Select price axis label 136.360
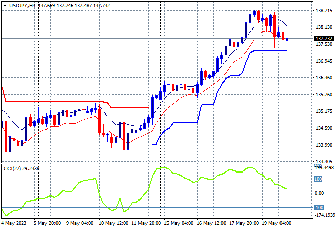The width and height of the screenshot is (336, 229). click(324, 78)
